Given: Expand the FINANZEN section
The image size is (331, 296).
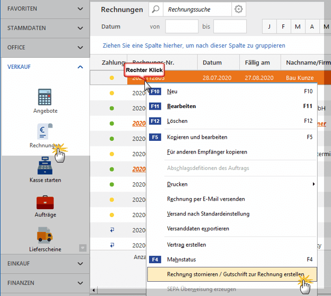Looking at the screenshot, I should [x=45, y=283].
